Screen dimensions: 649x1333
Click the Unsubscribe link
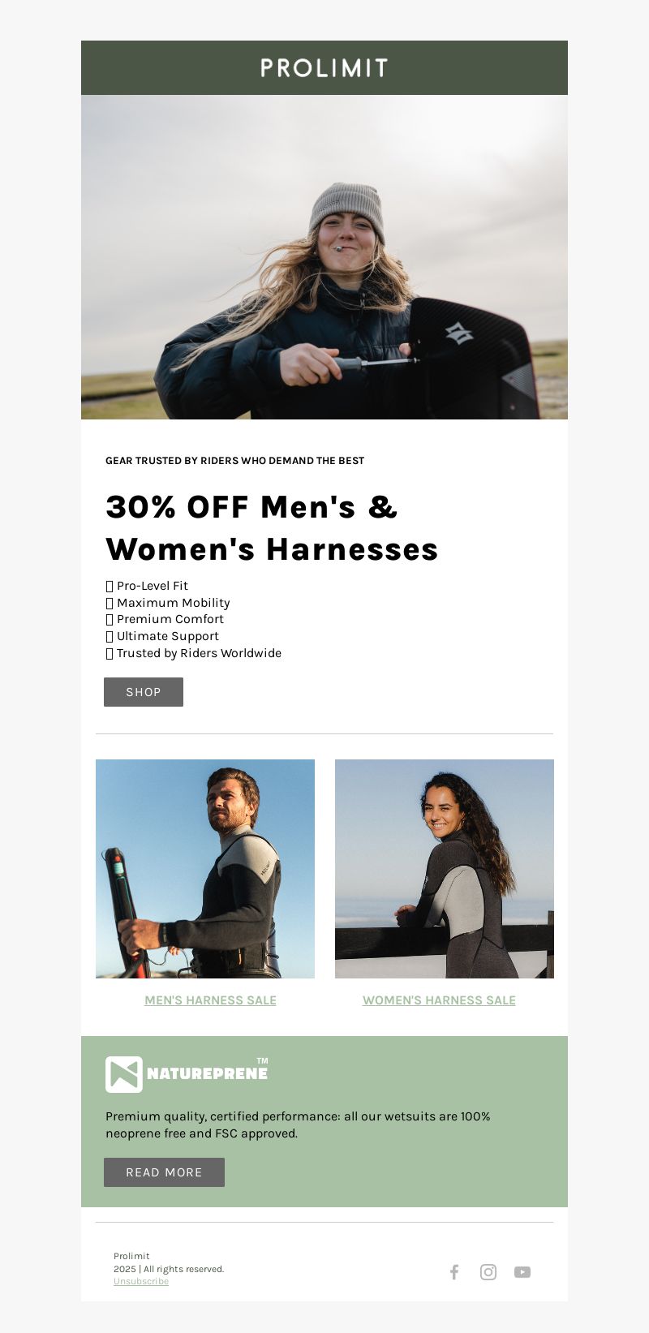click(141, 1281)
